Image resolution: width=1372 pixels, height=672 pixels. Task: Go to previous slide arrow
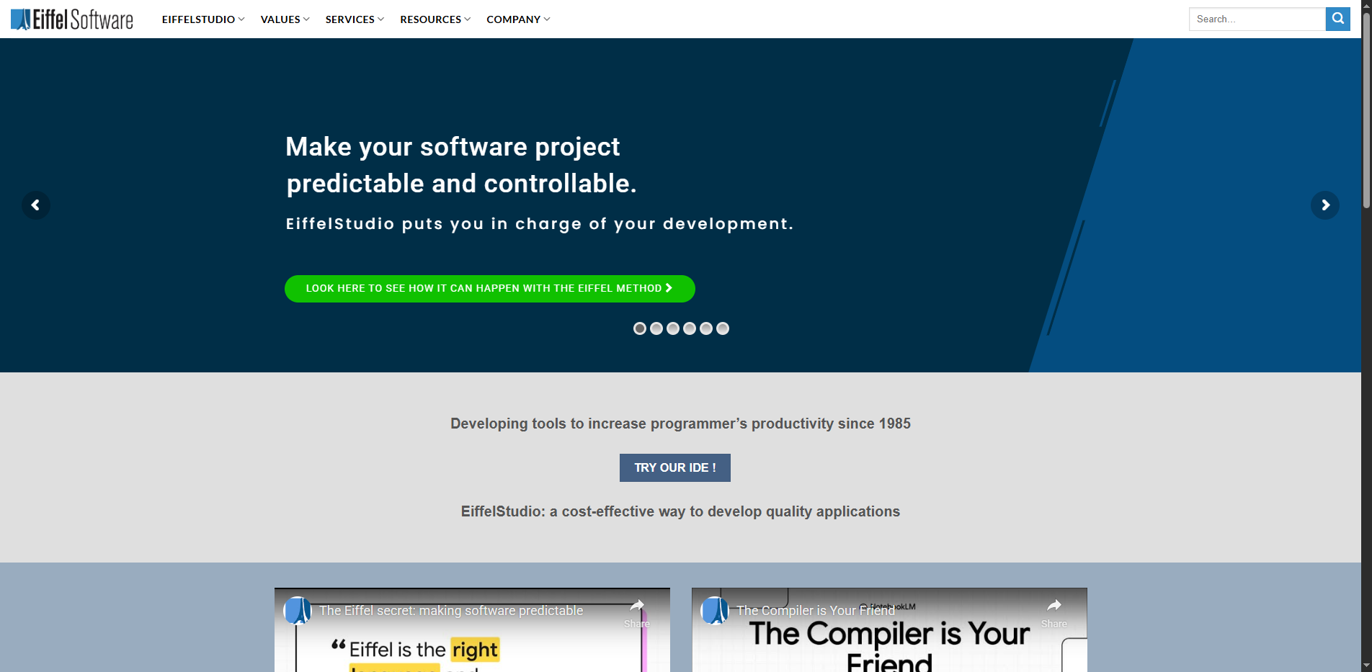(36, 205)
